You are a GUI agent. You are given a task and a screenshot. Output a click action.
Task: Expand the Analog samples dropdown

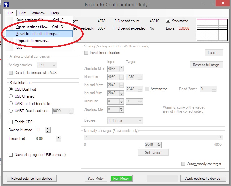[x=47, y=65]
